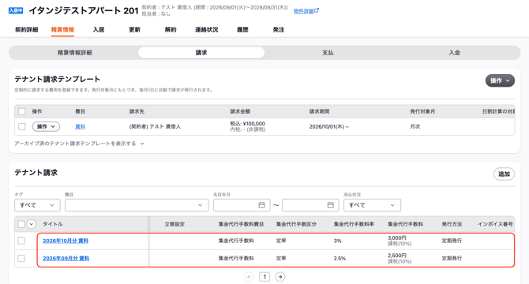Click the 2026/10/01(木) ~ period cell

tap(329, 127)
